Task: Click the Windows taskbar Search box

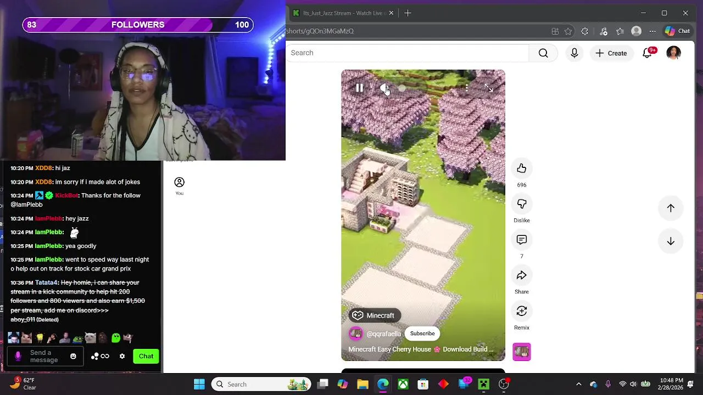Action: click(261, 384)
